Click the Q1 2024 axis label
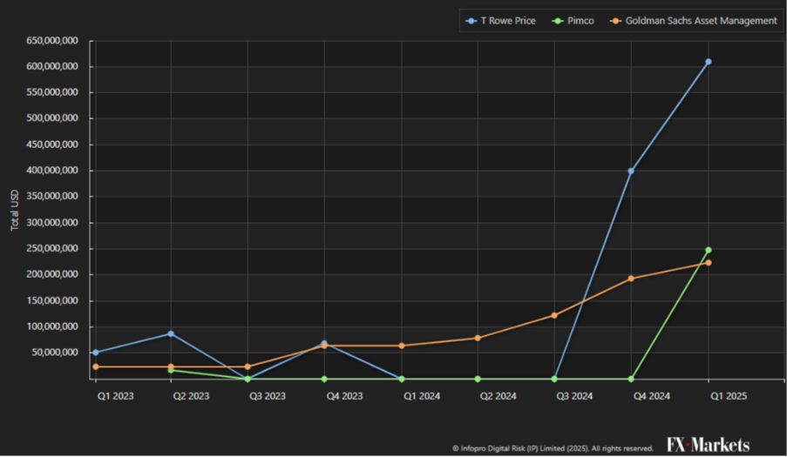Viewport: 787px width, 457px height. point(422,396)
